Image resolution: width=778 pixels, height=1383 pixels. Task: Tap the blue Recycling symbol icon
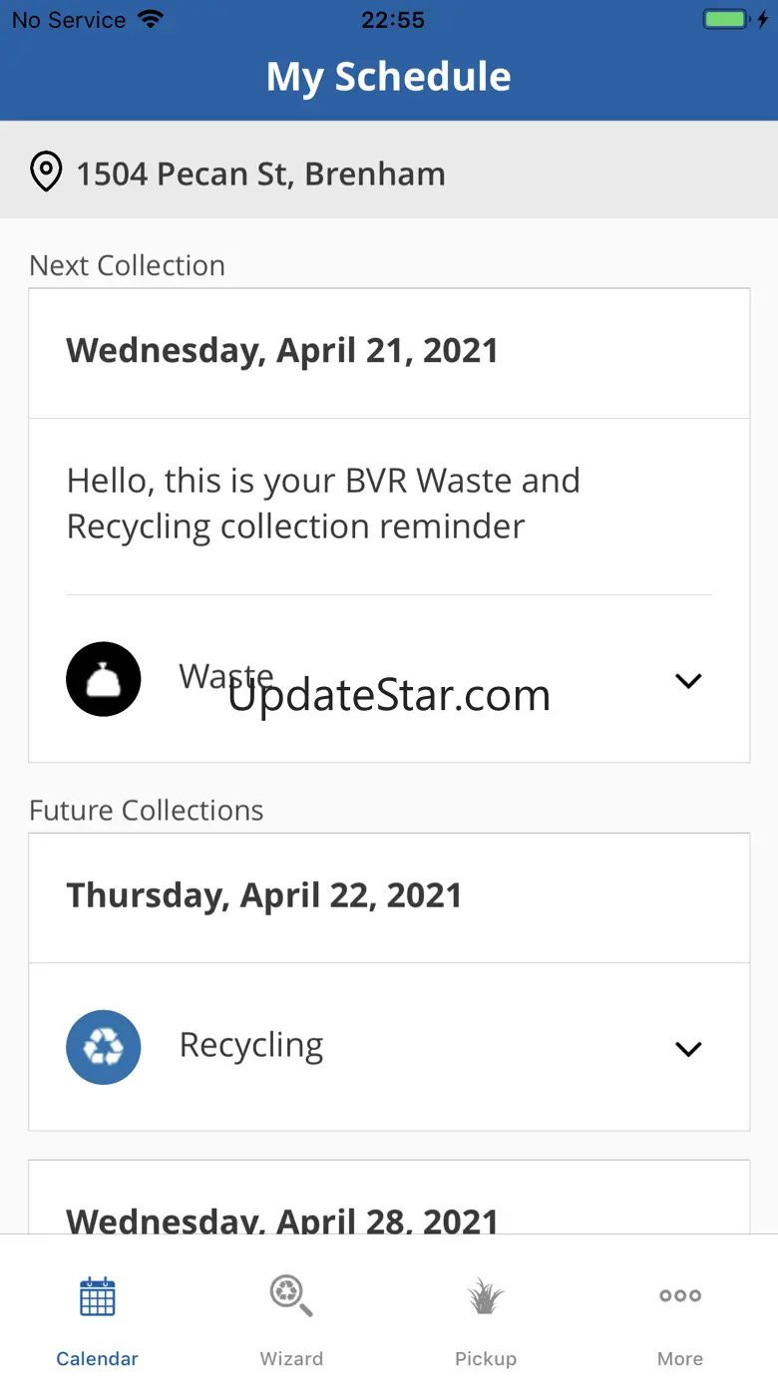click(104, 1047)
